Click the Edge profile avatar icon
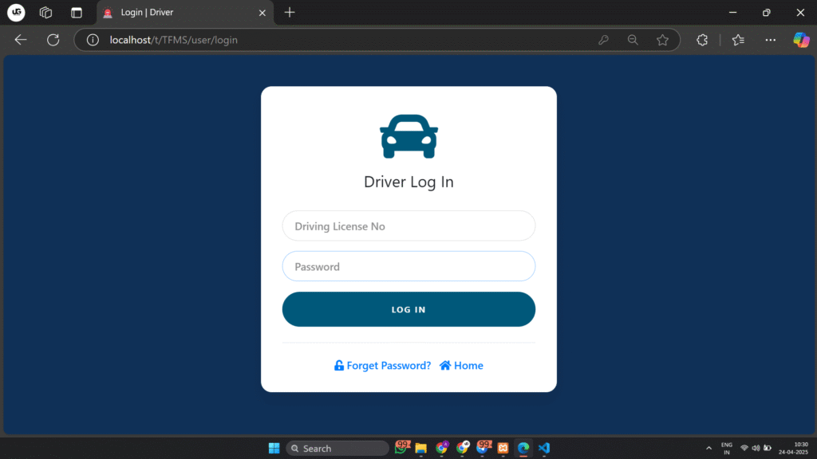Image resolution: width=817 pixels, height=459 pixels. coord(16,12)
